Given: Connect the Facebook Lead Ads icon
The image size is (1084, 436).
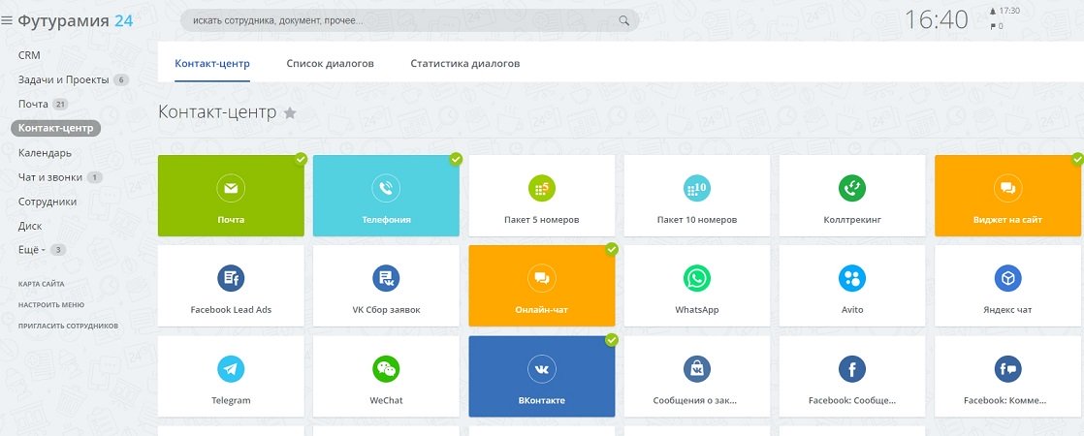Looking at the screenshot, I should click(x=231, y=278).
